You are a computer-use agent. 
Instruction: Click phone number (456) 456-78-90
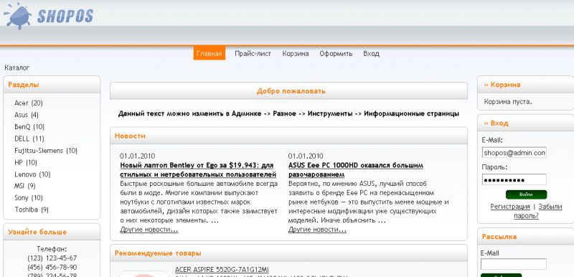pos(52,267)
